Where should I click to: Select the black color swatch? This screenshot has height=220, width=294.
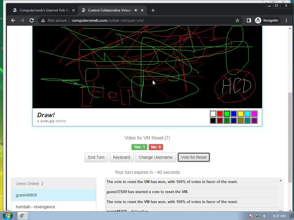[x=213, y=121]
